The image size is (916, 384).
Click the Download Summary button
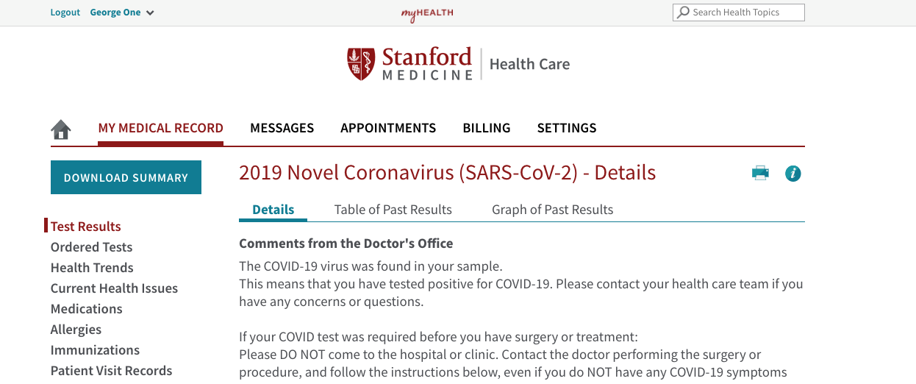coord(126,177)
